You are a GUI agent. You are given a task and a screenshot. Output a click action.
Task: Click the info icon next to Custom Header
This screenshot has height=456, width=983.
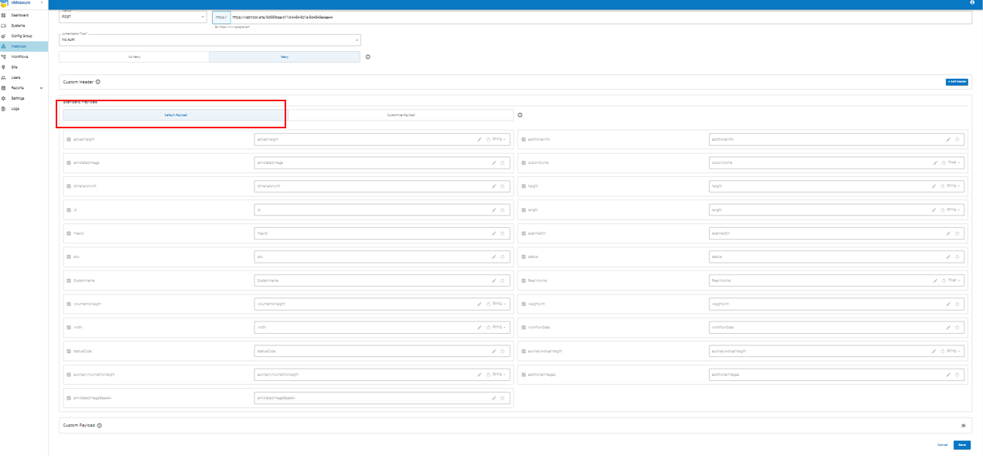pos(98,82)
